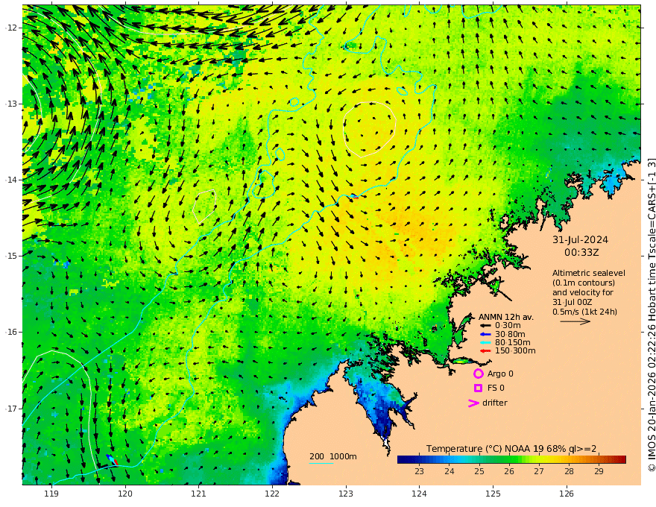
Task: Click the cyan isobath line sample under 200 1000m
Action: [x=321, y=463]
